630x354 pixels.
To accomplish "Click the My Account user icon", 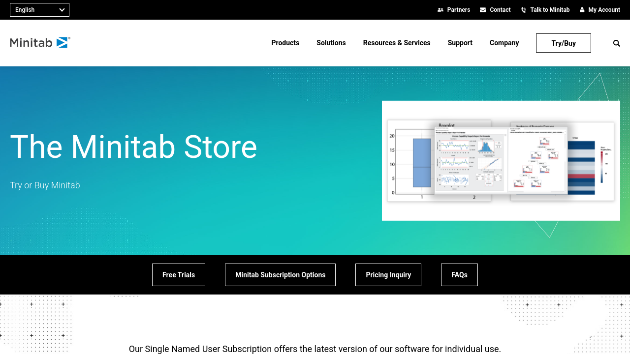I will (x=582, y=10).
